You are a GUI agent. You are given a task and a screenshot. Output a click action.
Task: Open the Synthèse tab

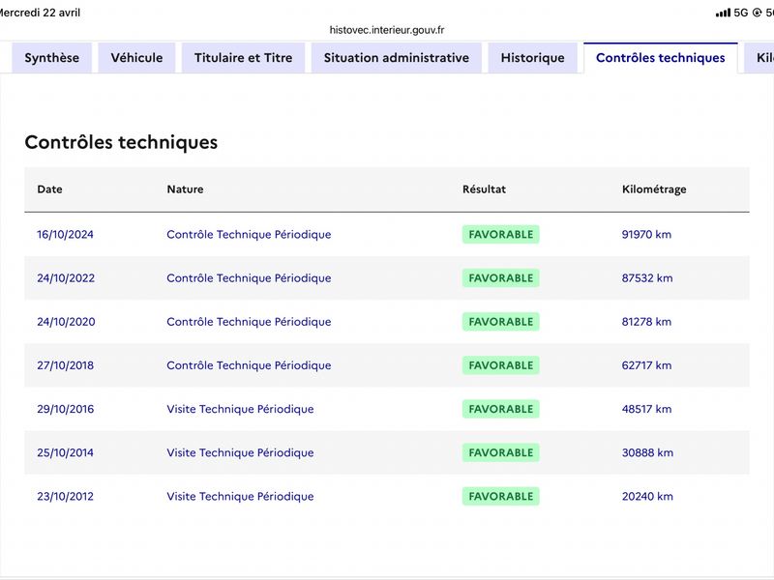52,58
